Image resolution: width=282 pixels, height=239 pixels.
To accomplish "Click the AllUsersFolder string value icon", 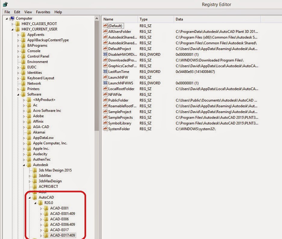I will [x=105, y=31].
